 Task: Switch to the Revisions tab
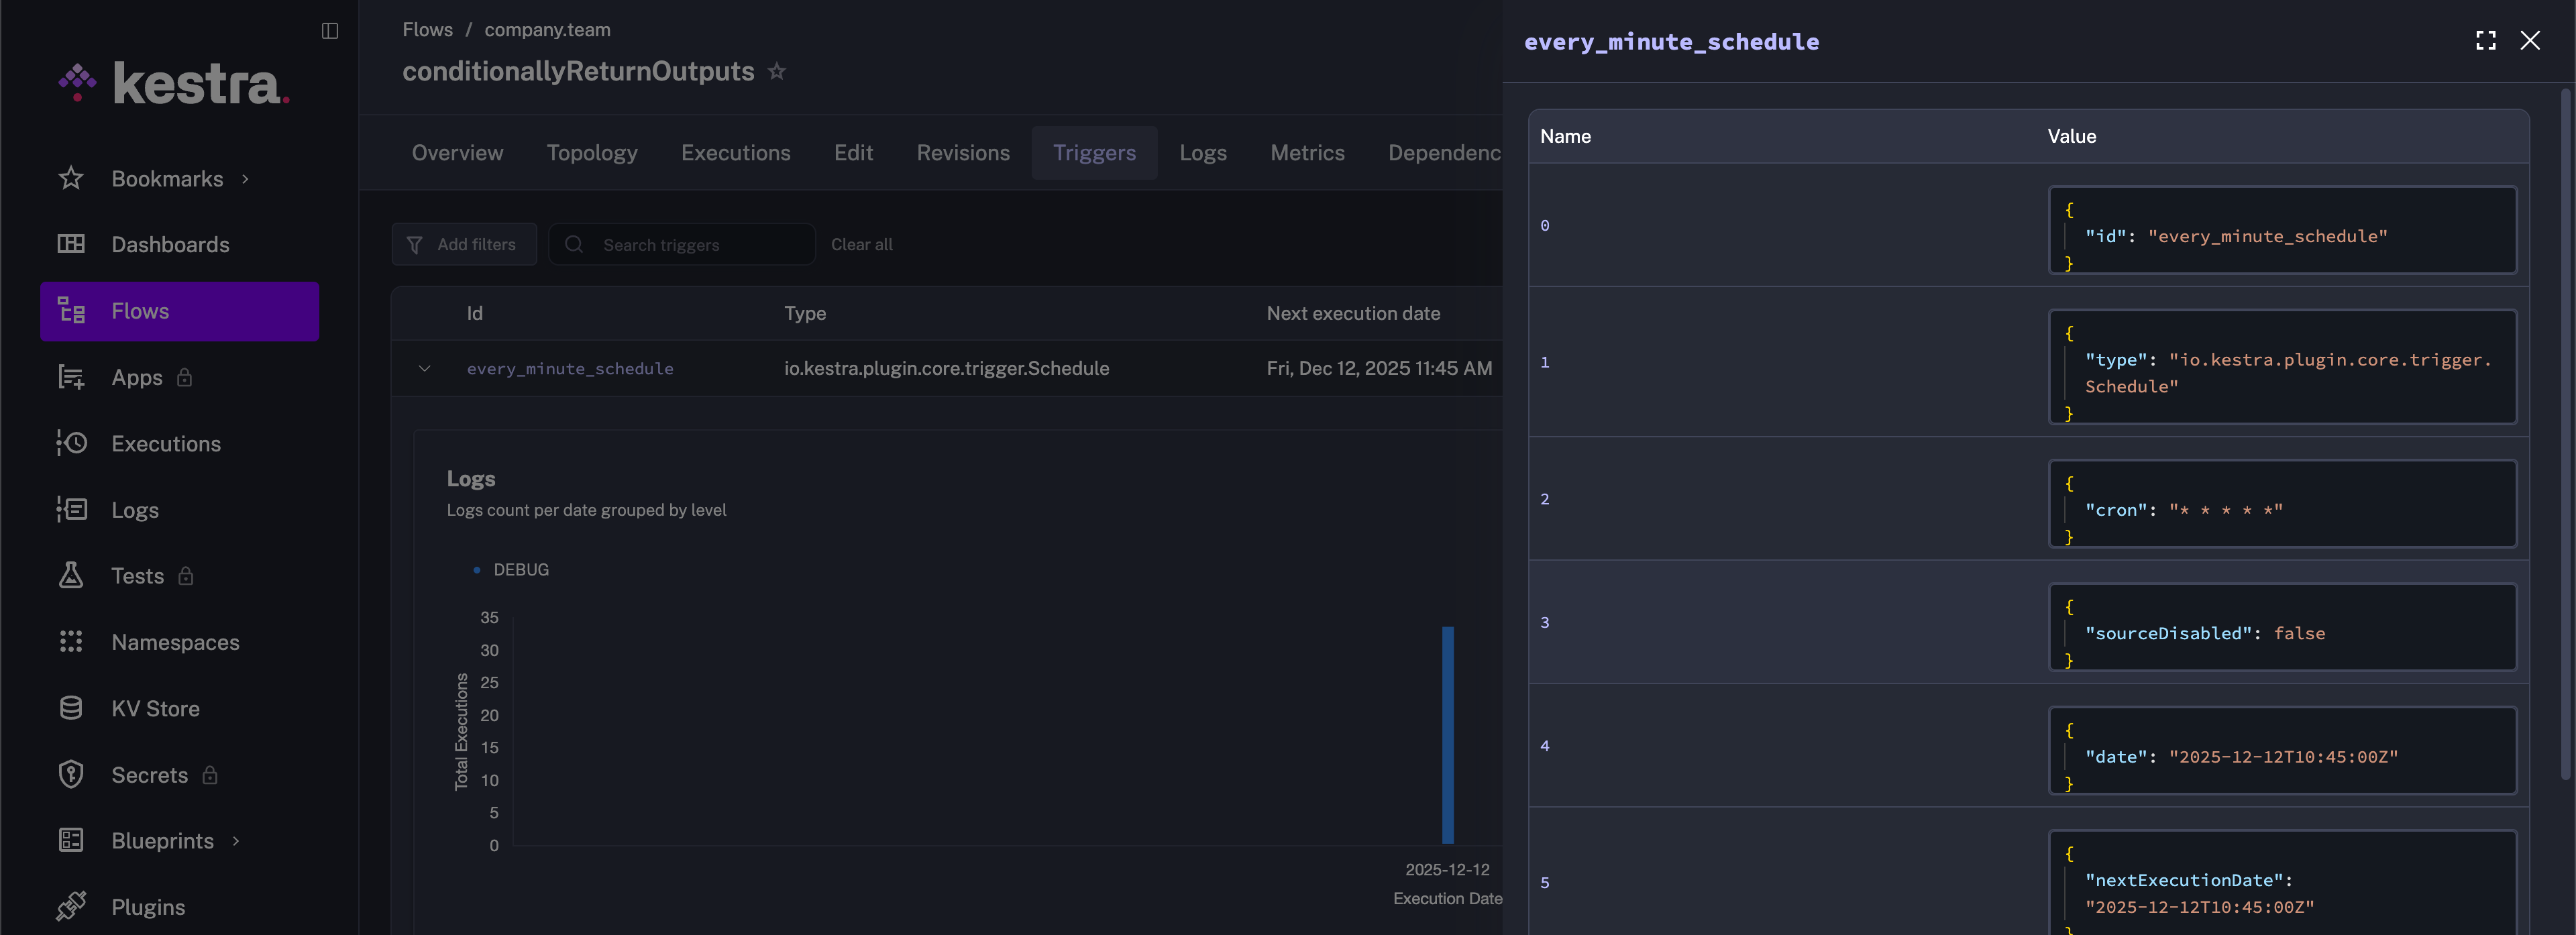point(962,153)
